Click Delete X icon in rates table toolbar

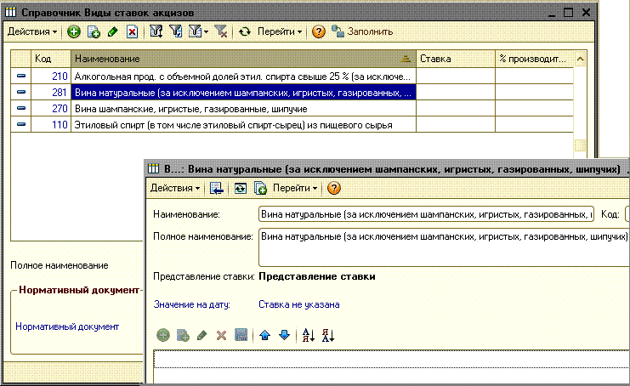coord(221,335)
